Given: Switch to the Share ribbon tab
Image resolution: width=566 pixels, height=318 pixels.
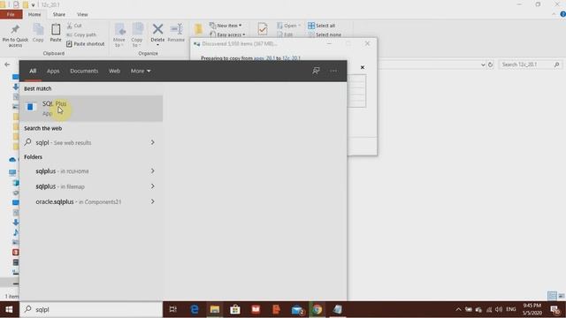Looking at the screenshot, I should pyautogui.click(x=59, y=14).
